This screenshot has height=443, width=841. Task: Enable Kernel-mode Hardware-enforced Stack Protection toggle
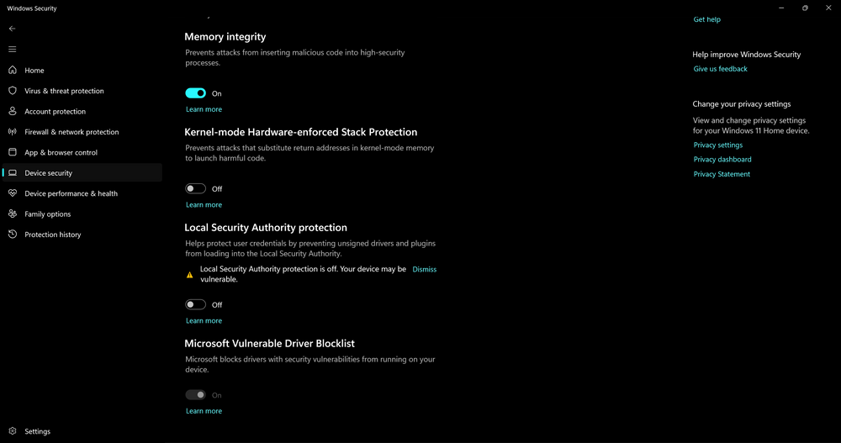[x=195, y=189]
